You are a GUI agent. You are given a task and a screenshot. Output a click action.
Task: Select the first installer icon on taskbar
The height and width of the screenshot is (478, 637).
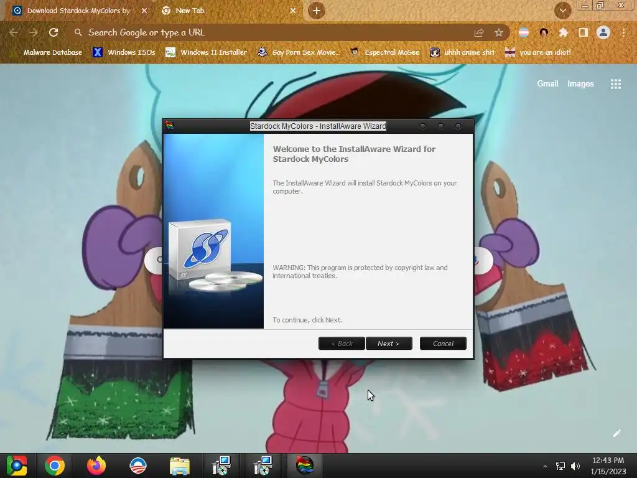pyautogui.click(x=221, y=466)
